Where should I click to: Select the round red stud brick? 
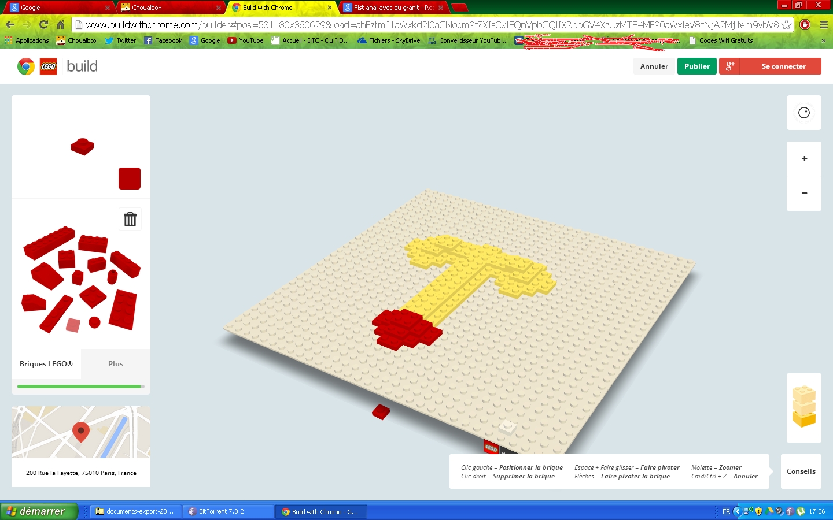pos(95,322)
